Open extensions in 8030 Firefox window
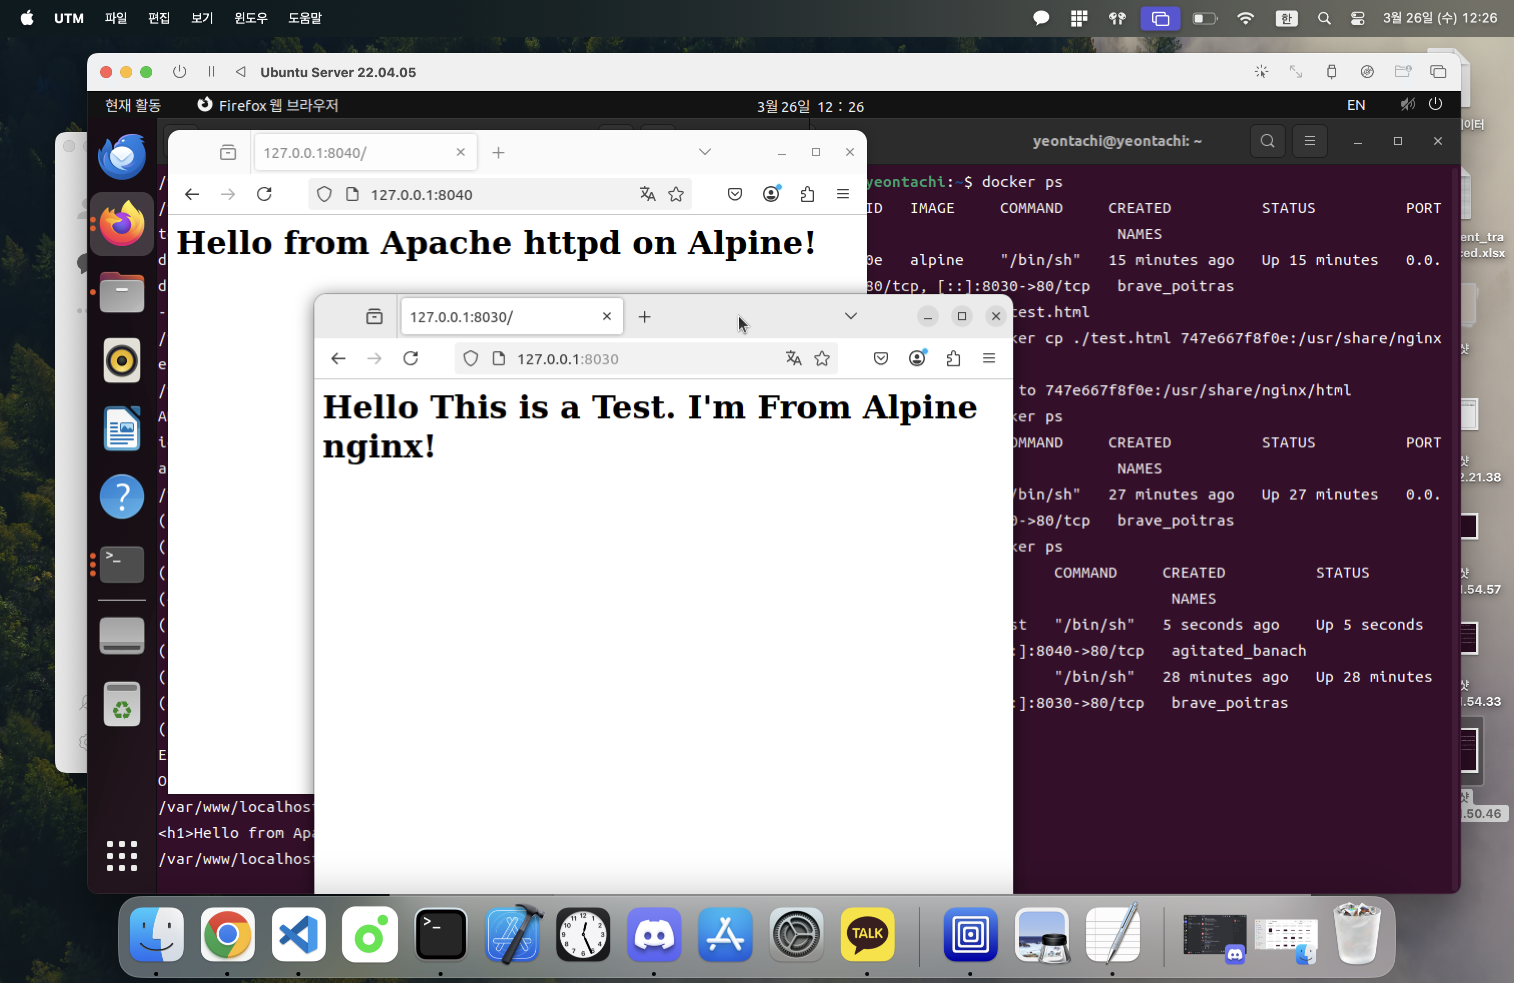 click(953, 358)
